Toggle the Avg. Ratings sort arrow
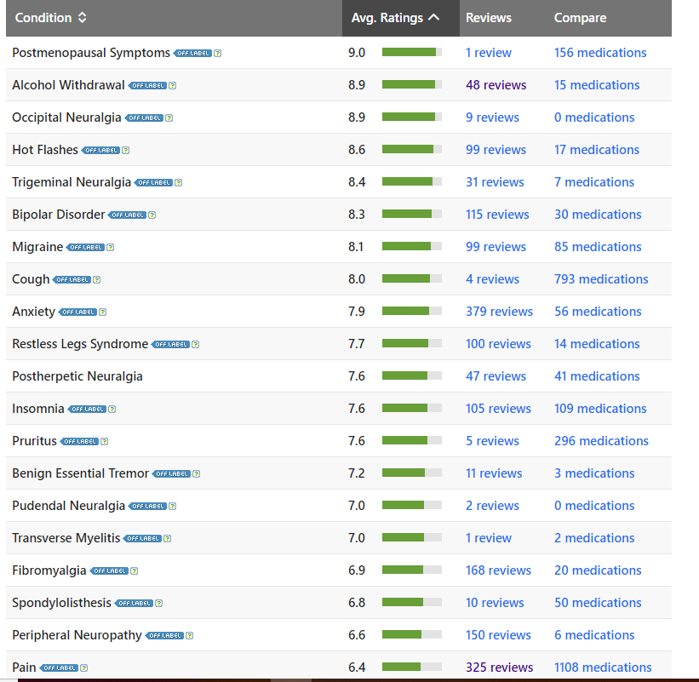Viewport: 699px width, 682px height. (x=434, y=18)
